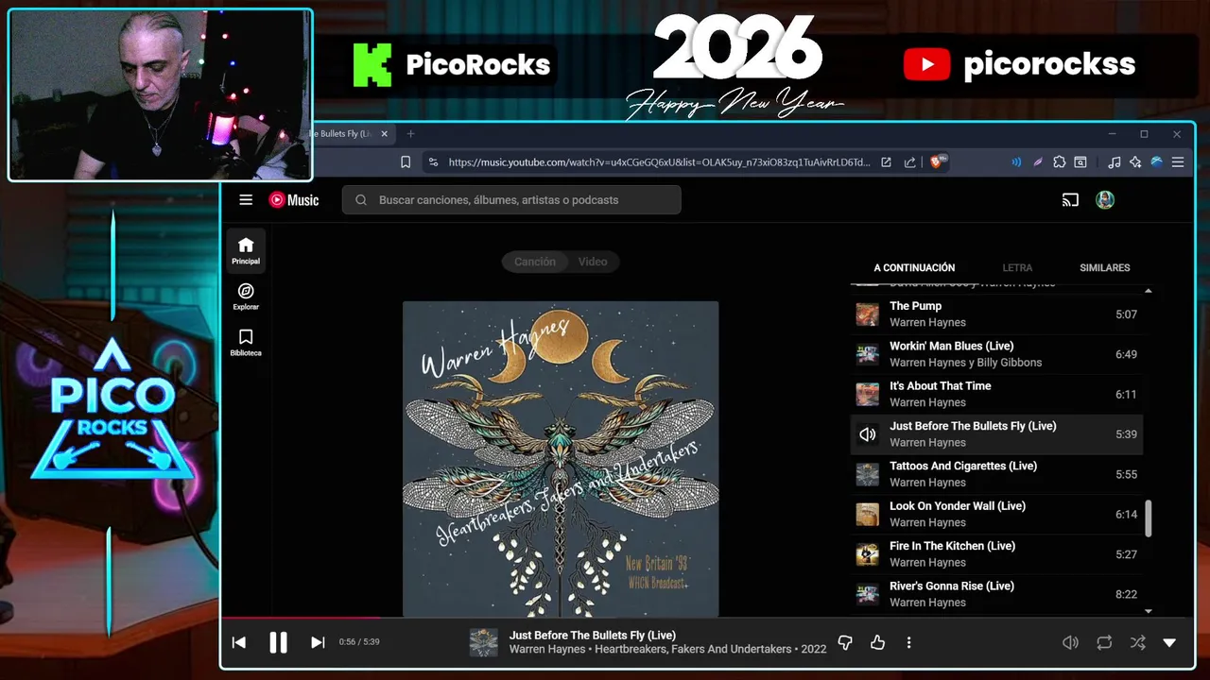This screenshot has width=1210, height=680.
Task: Click the now-playing speaker icon in queue
Action: [867, 434]
